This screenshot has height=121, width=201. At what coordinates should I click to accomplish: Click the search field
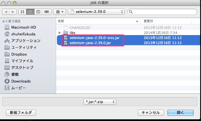pyautogui.click(x=162, y=12)
